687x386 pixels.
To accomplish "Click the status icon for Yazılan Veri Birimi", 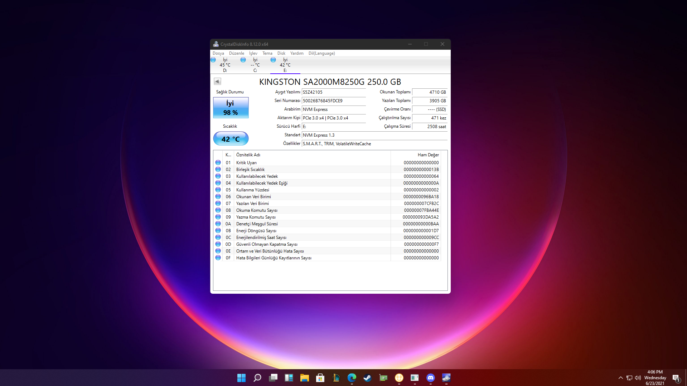I will pos(218,203).
